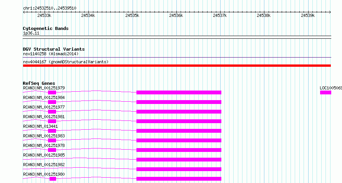
Task: Select the RefSeq Genes track title
Action: click(39, 83)
